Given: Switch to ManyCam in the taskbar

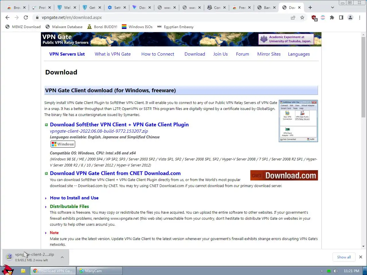Looking at the screenshot, I should point(99,271).
